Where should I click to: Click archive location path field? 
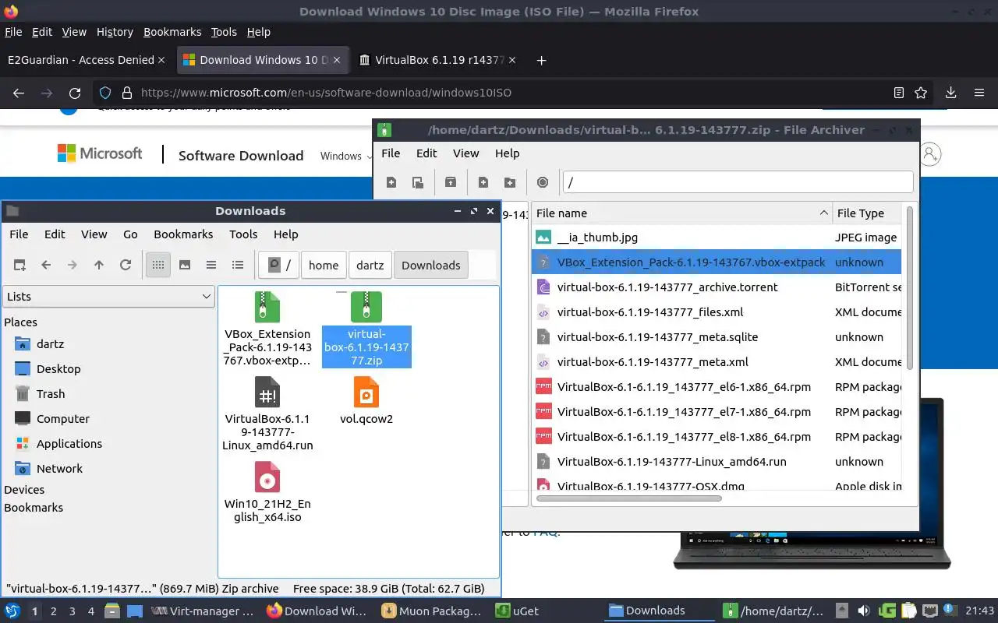pos(738,182)
